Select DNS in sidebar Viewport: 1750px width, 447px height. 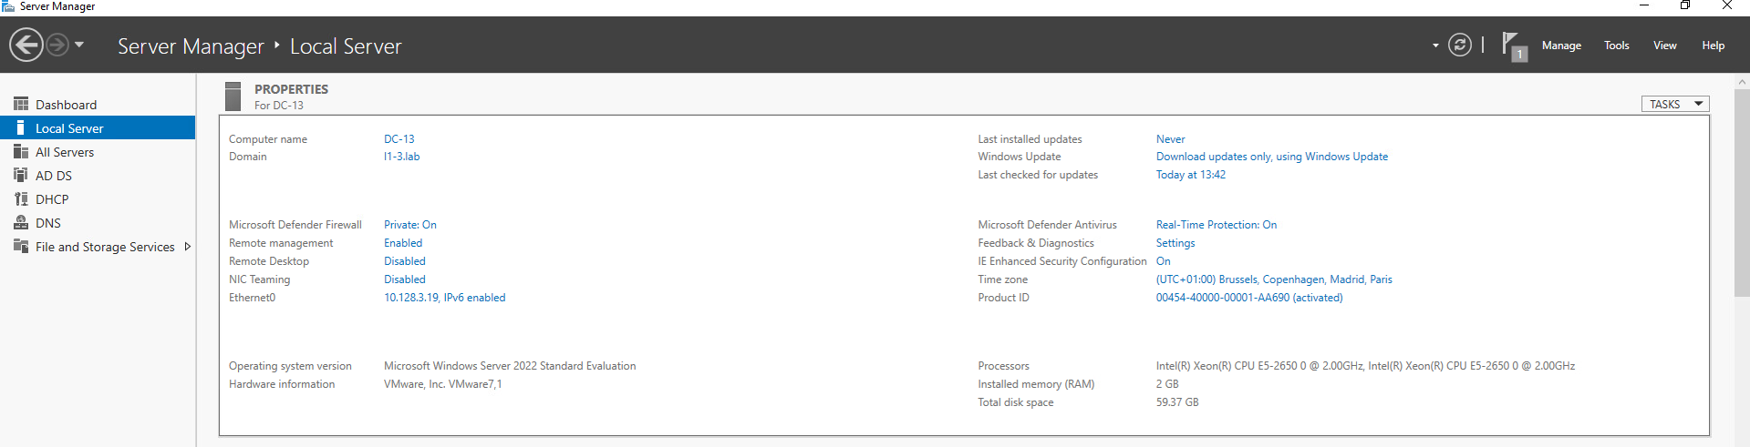tap(98, 223)
